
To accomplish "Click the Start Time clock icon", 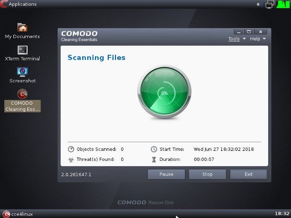I will pyautogui.click(x=154, y=149).
